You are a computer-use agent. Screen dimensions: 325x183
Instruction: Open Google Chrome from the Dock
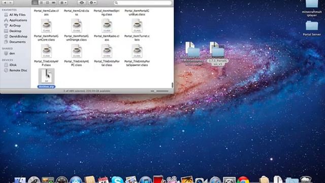coord(243,180)
